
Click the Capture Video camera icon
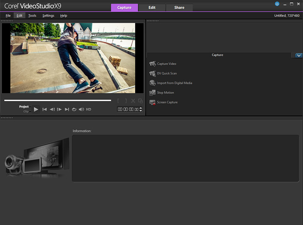(153, 64)
